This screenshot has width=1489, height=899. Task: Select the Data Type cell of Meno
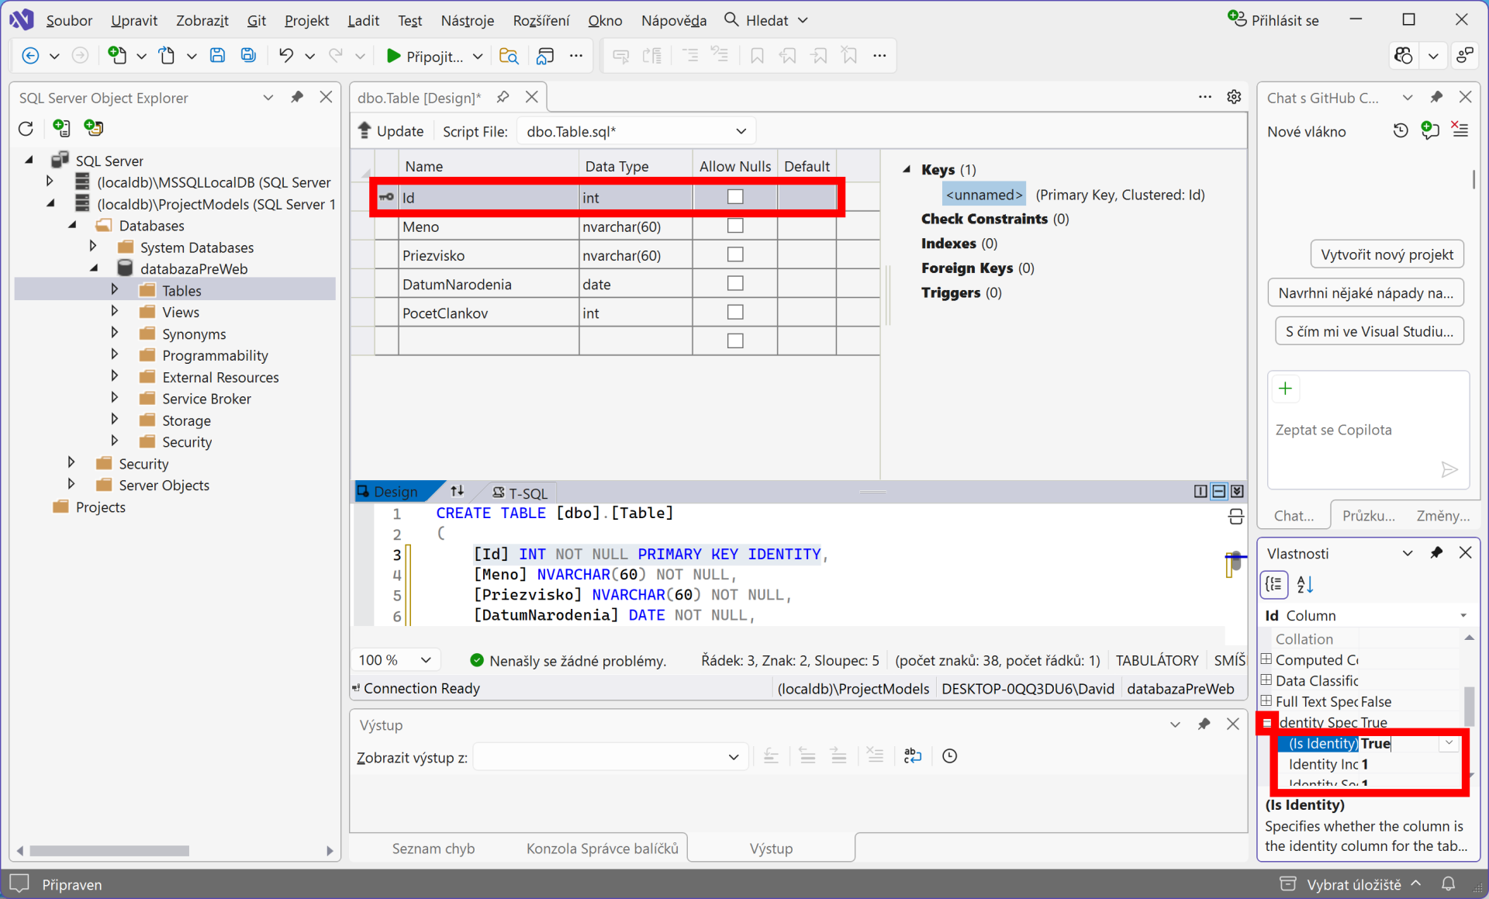(x=635, y=226)
